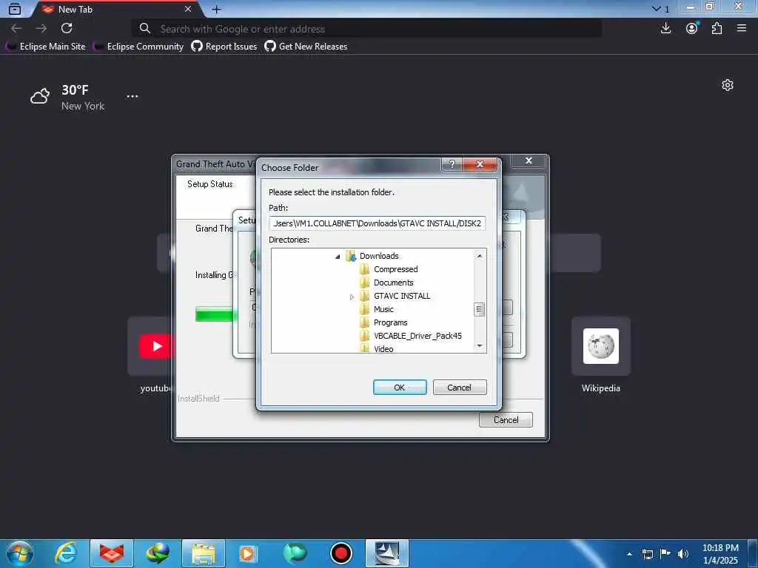Click directory list scroll down arrow
The width and height of the screenshot is (758, 568).
[480, 346]
